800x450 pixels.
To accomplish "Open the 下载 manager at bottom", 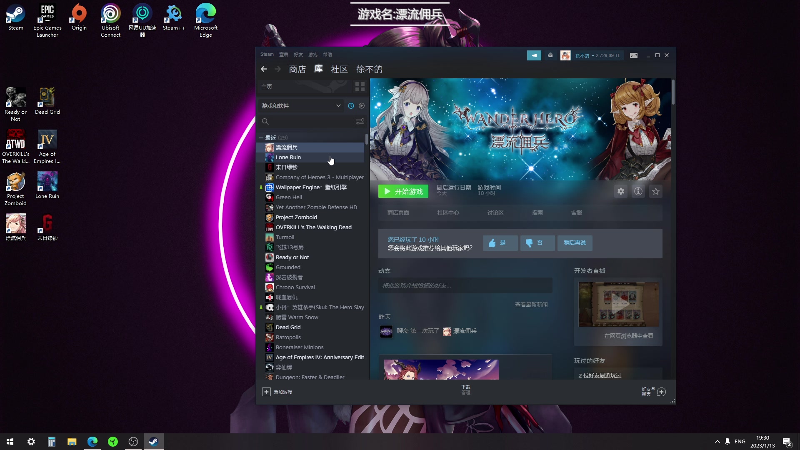I will point(466,390).
